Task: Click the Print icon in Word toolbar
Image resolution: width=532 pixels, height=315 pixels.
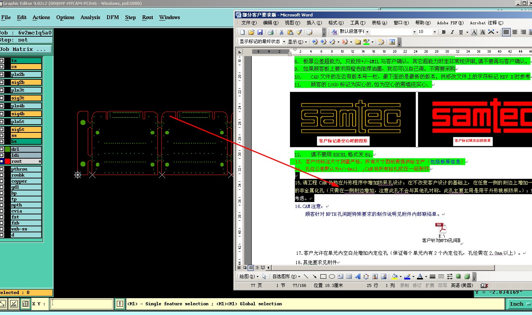Action: [271, 32]
